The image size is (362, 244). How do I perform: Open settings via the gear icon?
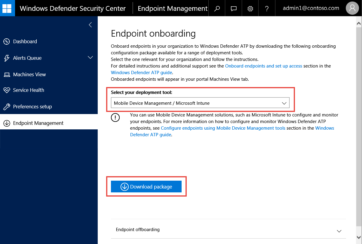250,8
